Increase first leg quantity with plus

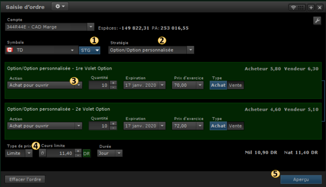click(x=113, y=83)
